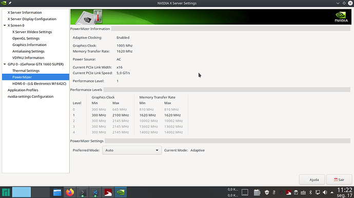This screenshot has height=198, width=354.
Task: Open the red tray application icon
Action: click(x=288, y=192)
